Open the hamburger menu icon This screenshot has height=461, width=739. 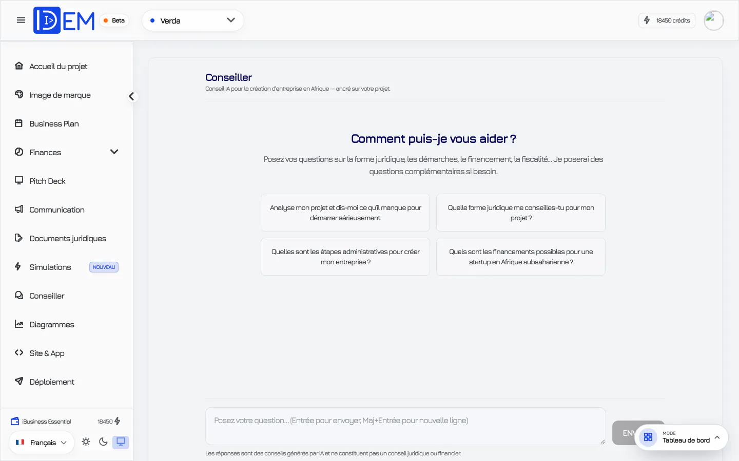tap(21, 20)
